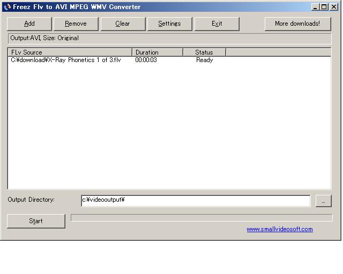Maximize the converter window
The image size is (343, 274).
(x=324, y=7)
